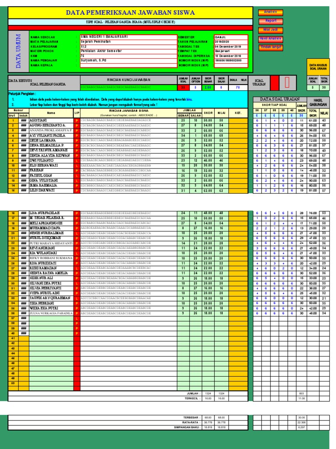
Task: Click the Nama column header
Action: 51,113
